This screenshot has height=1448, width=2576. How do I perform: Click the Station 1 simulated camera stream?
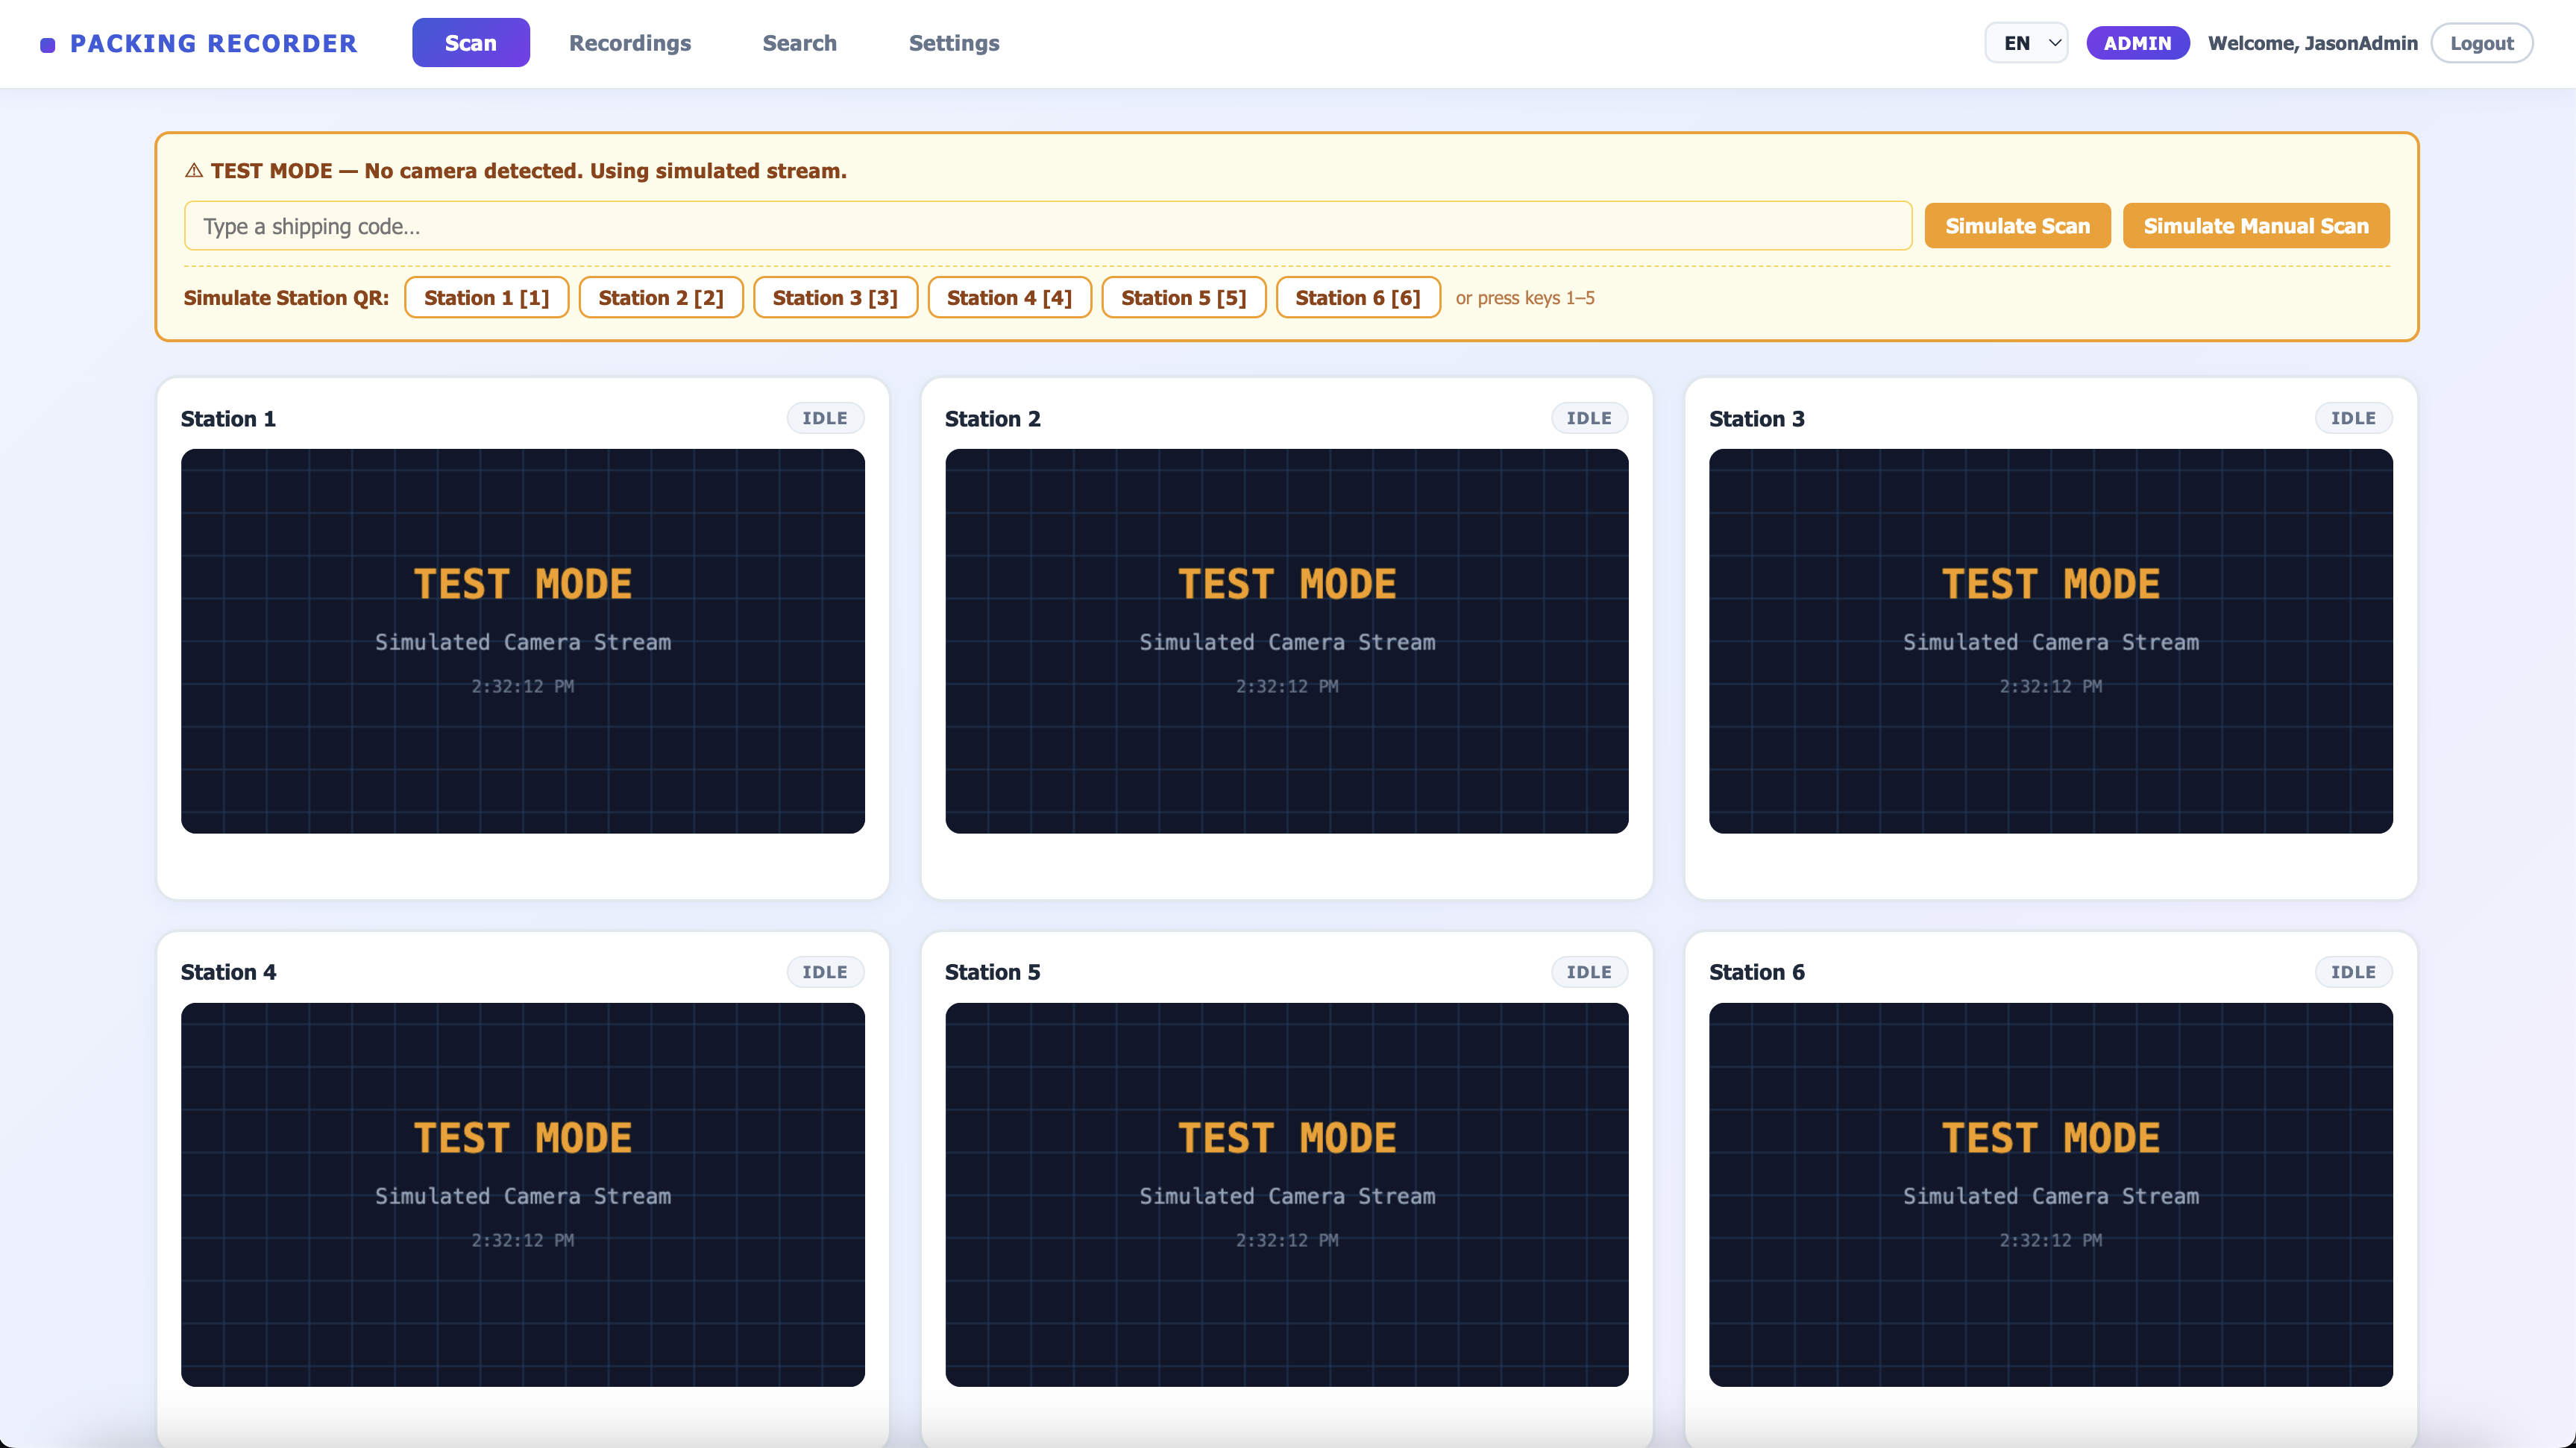pos(523,641)
